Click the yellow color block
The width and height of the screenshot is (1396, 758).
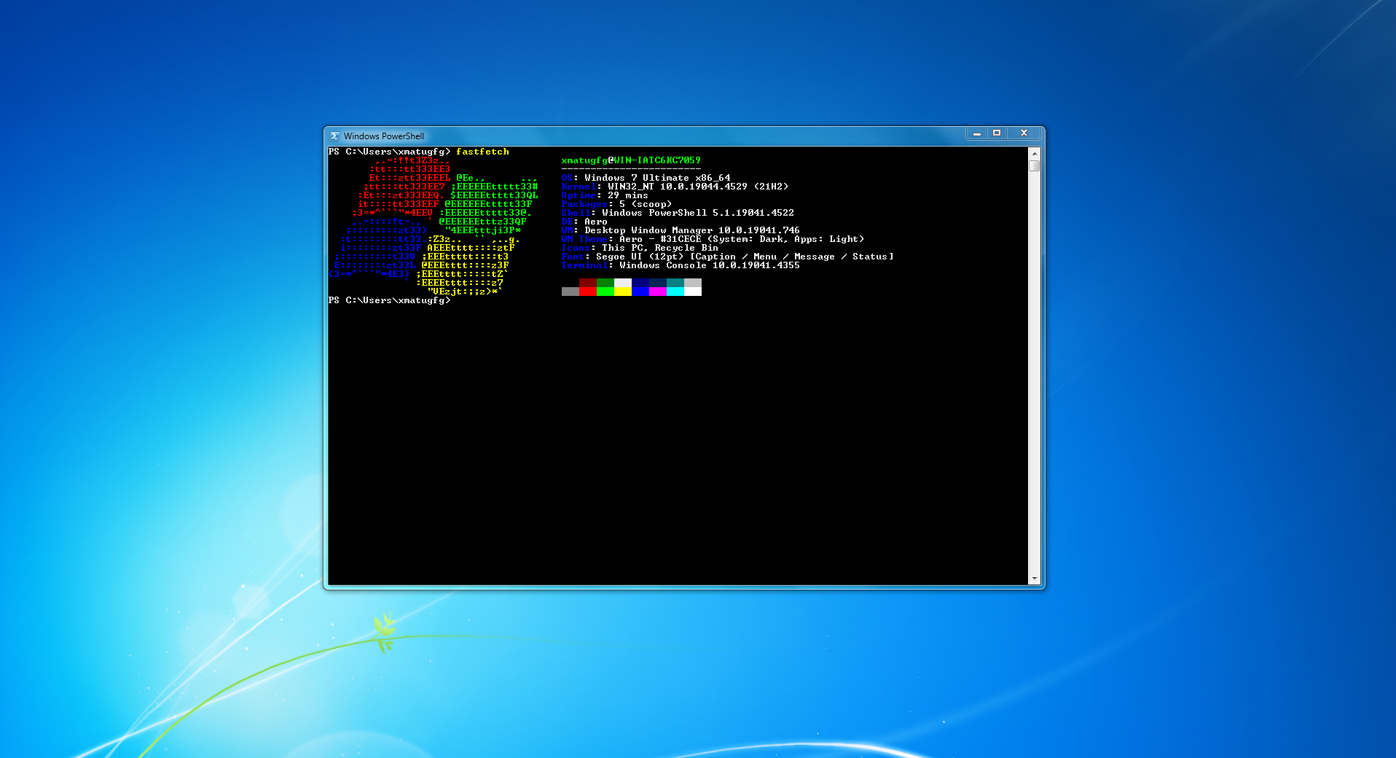pos(623,292)
